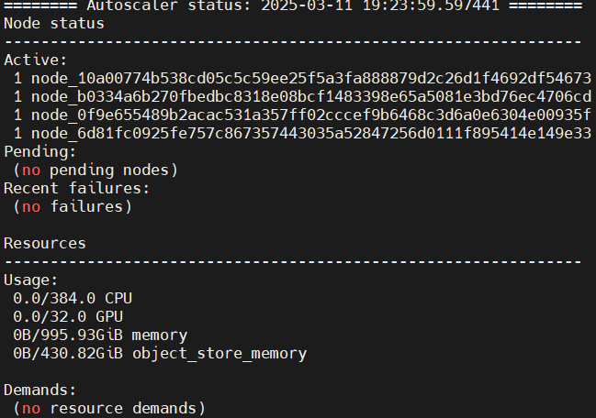The width and height of the screenshot is (596, 418).
Task: Click the object_store_memory usage line
Action: click(160, 354)
